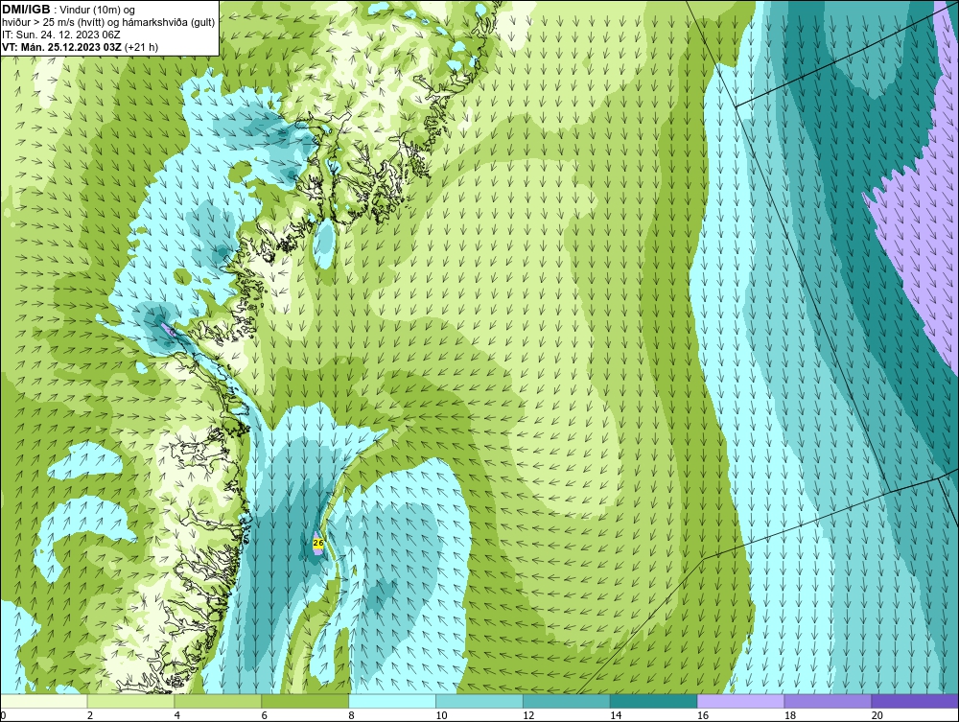Screen dimensions: 959x722
Task: Click the title line 'DMI/IGB : Vindur (10m) og'
Action: point(68,10)
